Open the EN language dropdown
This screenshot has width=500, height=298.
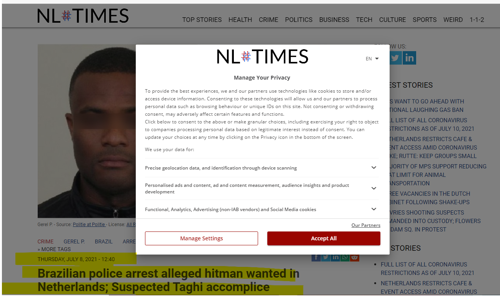372,59
